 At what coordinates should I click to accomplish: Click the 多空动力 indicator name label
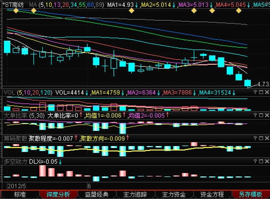point(15,162)
